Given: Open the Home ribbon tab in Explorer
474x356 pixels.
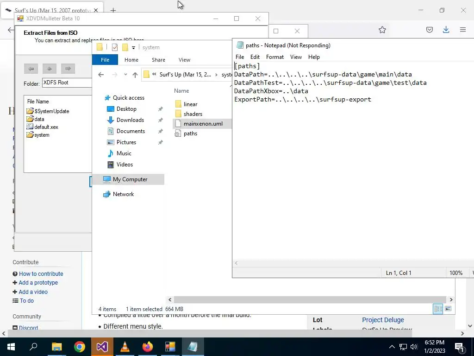Looking at the screenshot, I should 131,60.
